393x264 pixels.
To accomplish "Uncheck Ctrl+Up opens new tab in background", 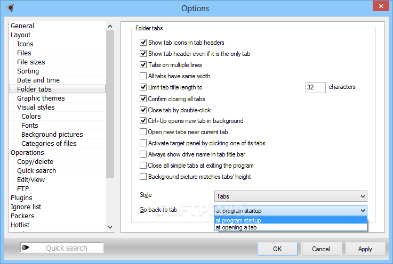I will pyautogui.click(x=143, y=121).
